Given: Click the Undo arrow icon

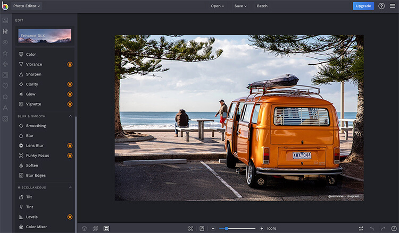Looking at the screenshot, I should [372, 228].
